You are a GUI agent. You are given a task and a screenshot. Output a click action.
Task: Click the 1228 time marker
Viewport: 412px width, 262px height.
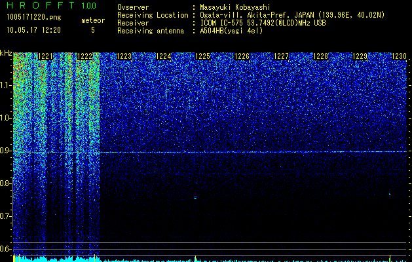pyautogui.click(x=320, y=56)
